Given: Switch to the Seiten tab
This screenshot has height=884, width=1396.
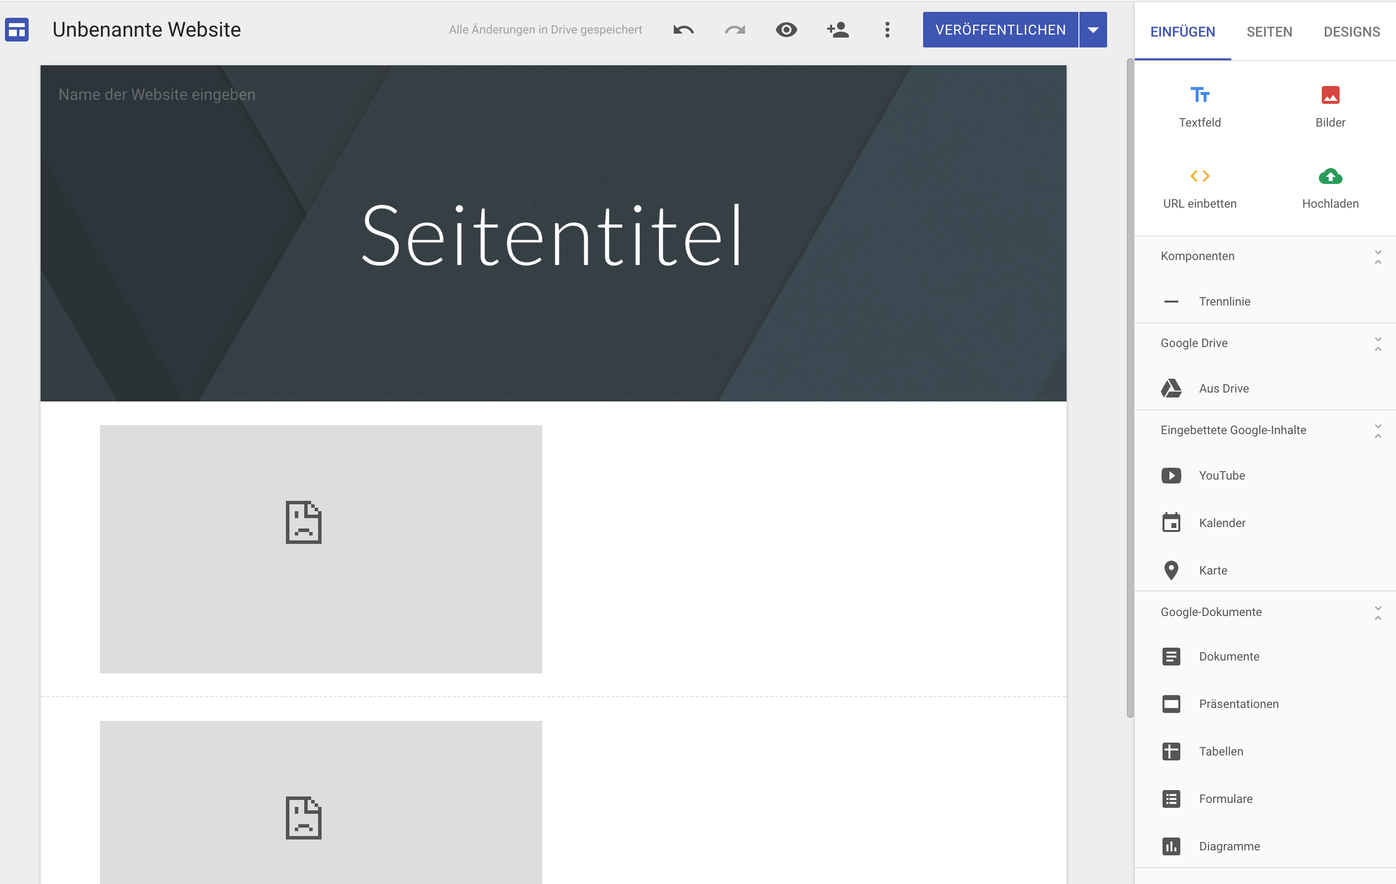Looking at the screenshot, I should (x=1269, y=32).
